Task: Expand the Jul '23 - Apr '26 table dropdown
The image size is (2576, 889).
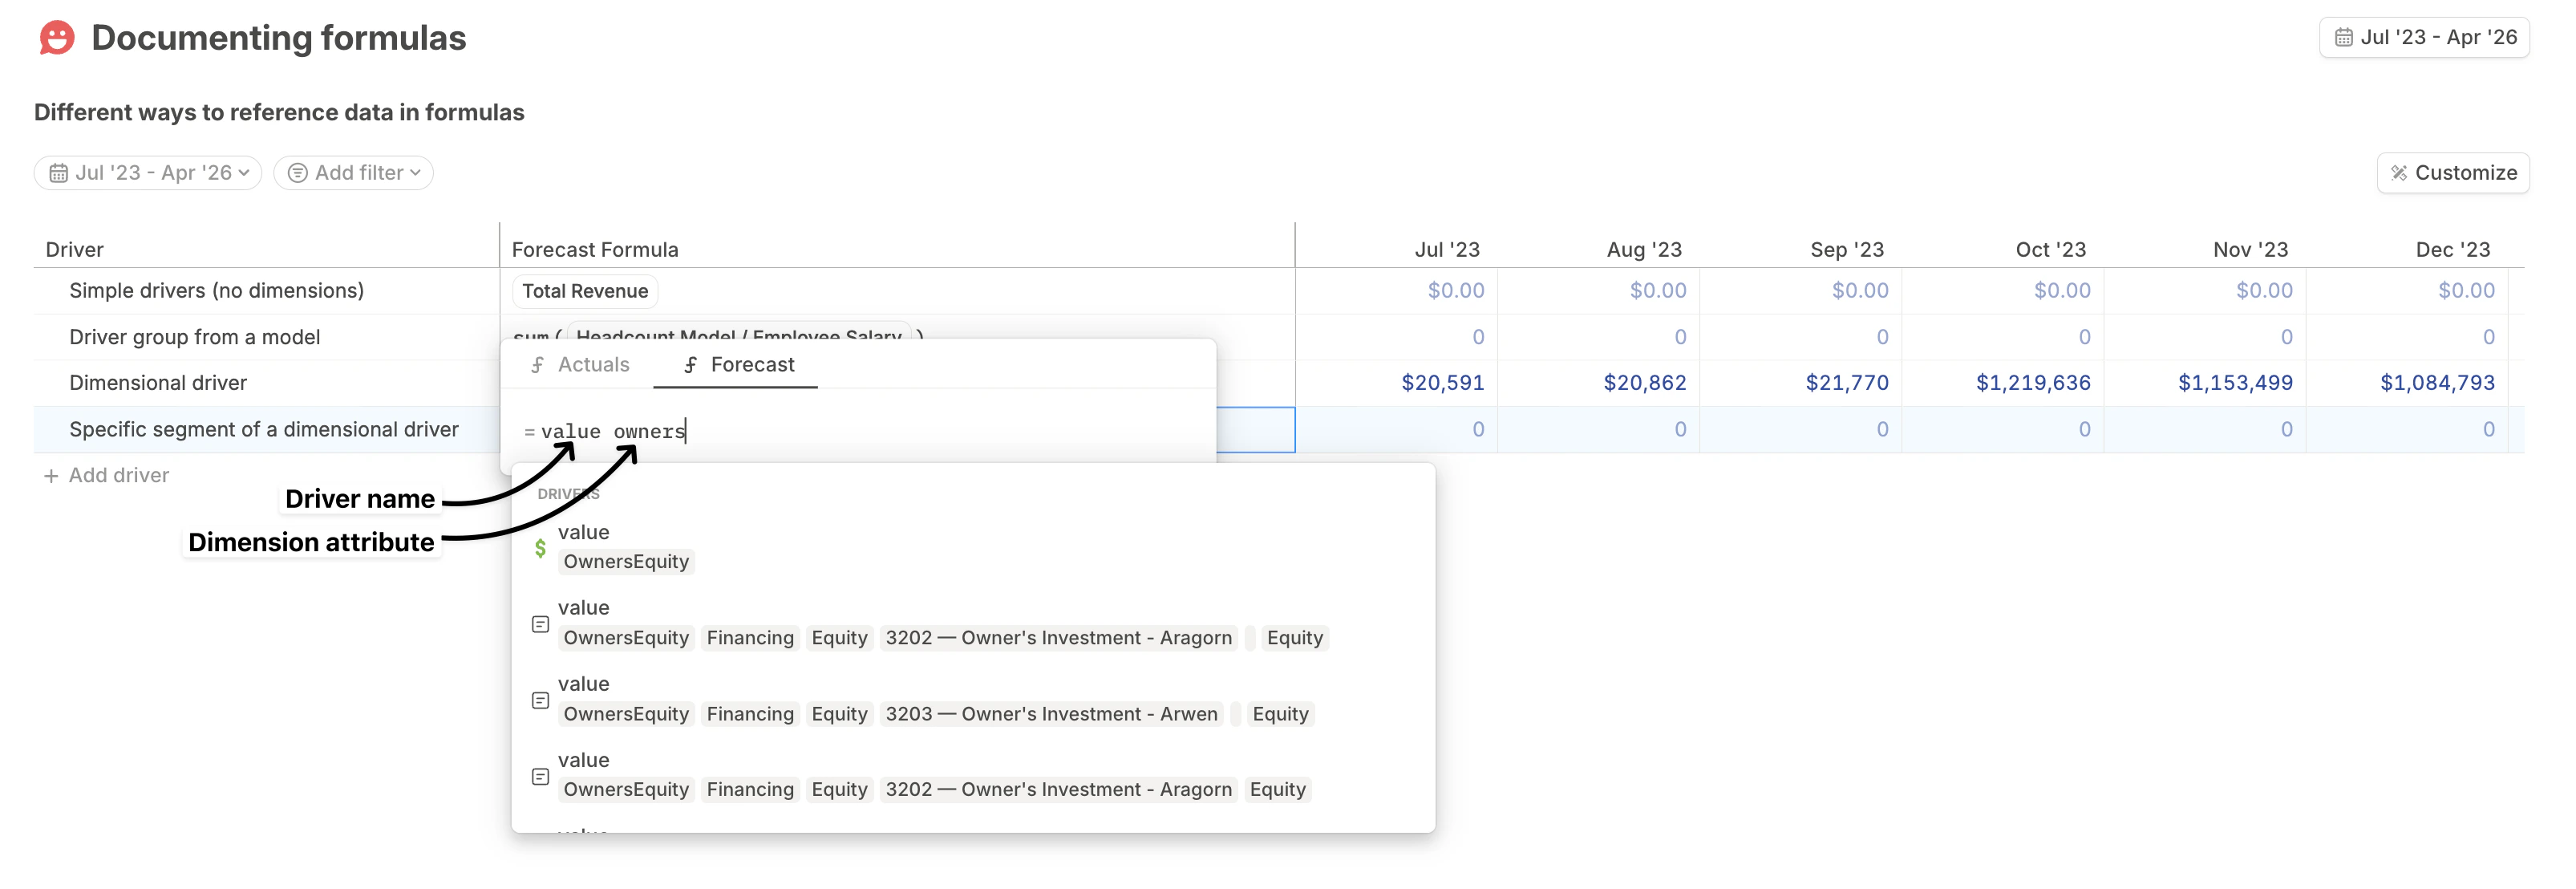Action: tap(244, 173)
